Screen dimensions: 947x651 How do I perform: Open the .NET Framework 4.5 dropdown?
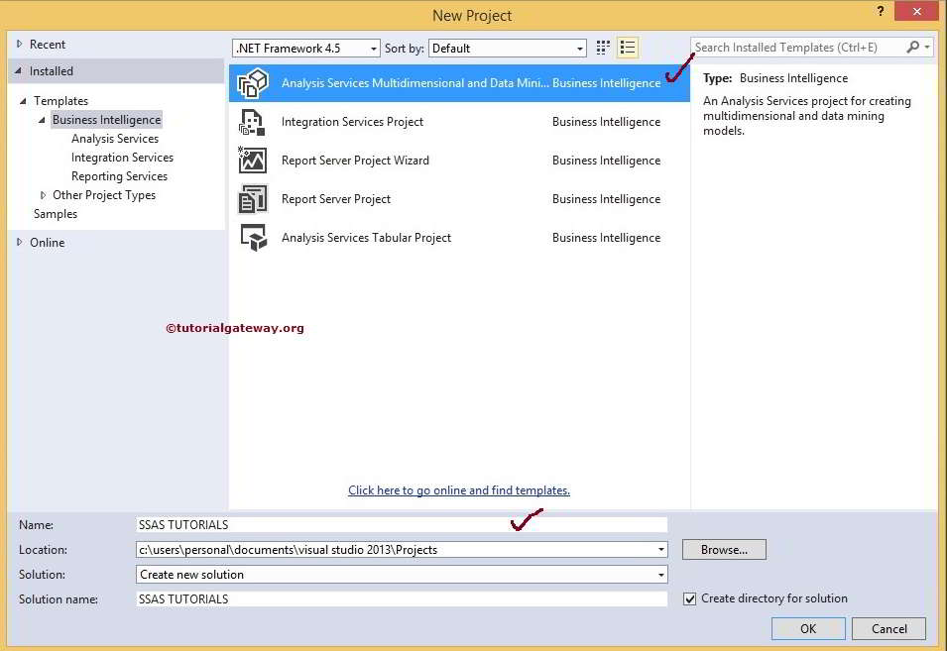tap(372, 48)
